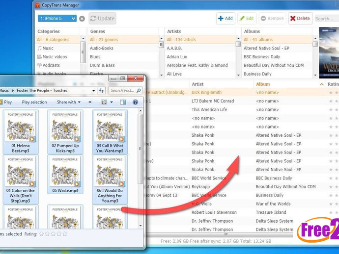Choose Blues genre
This screenshot has height=254, width=339.
[123, 57]
